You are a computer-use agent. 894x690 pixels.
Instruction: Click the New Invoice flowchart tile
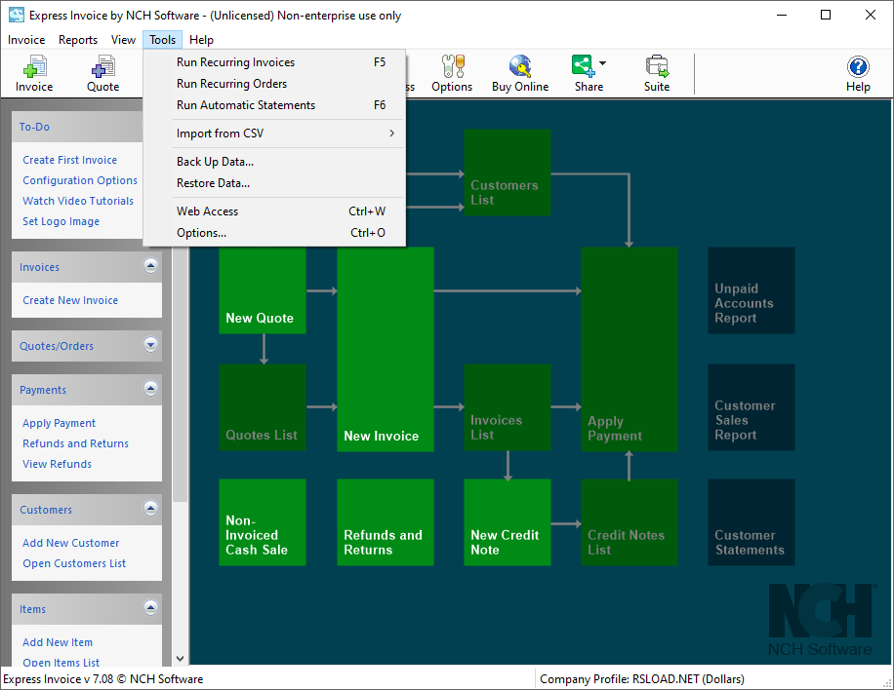pyautogui.click(x=385, y=351)
